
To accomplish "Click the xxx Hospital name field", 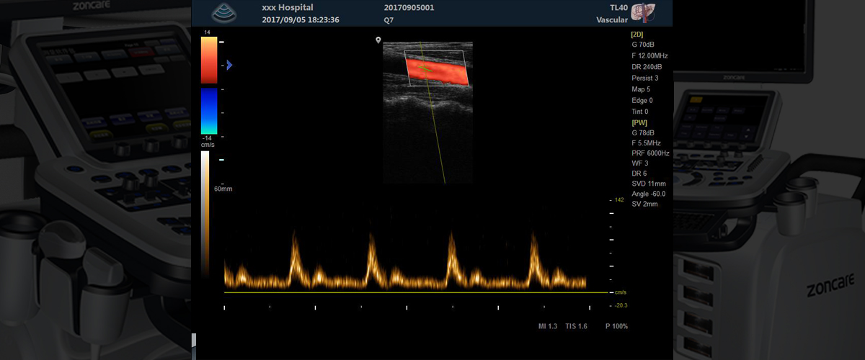I will (287, 7).
